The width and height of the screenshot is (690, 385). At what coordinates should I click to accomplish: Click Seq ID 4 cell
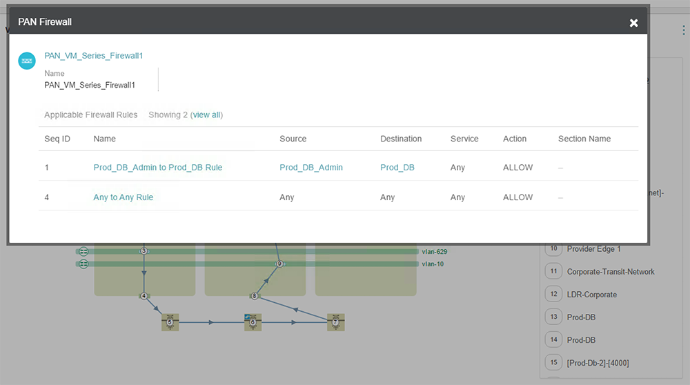pos(47,197)
